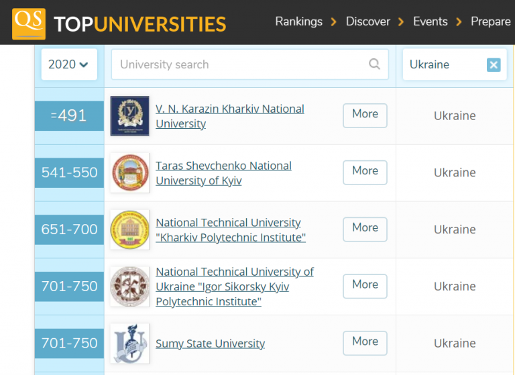
Task: Select the 701-750 rank for Sumy State
Action: (69, 343)
